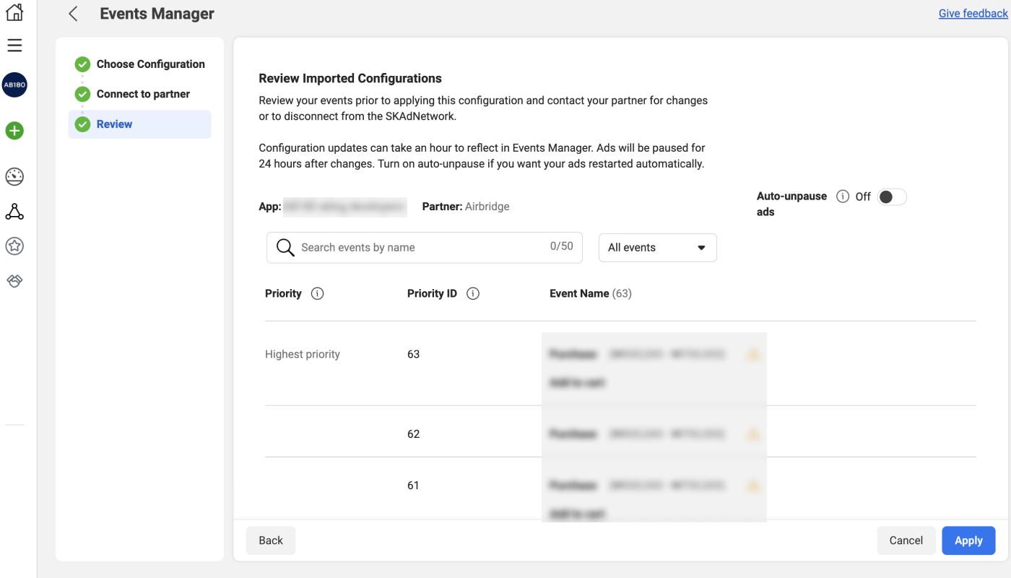
Task: Click the green plus create icon
Action: pyautogui.click(x=14, y=131)
